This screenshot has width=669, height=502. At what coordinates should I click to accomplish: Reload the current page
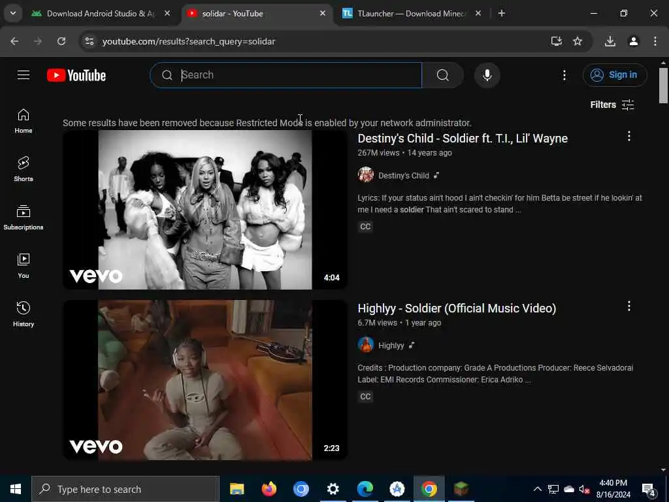pos(61,41)
